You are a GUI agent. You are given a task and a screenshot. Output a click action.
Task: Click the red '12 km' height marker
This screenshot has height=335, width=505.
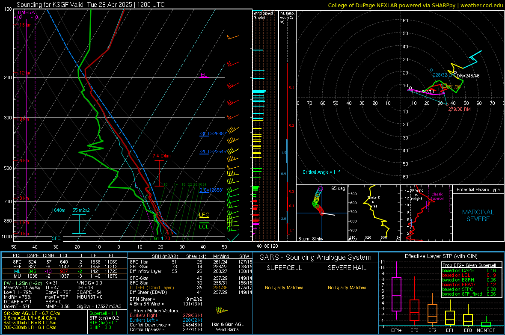click(25, 73)
